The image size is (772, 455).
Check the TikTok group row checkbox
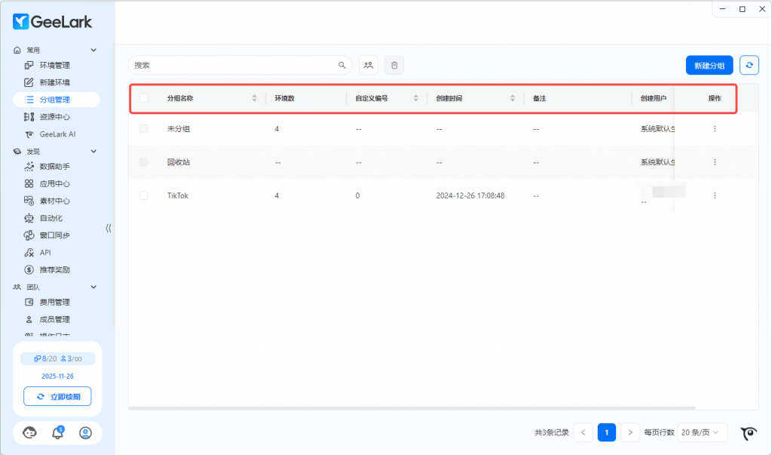coord(144,195)
